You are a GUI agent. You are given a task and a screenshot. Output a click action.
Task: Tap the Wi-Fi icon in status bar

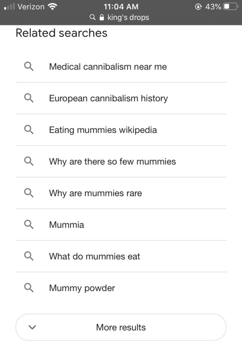(x=53, y=7)
